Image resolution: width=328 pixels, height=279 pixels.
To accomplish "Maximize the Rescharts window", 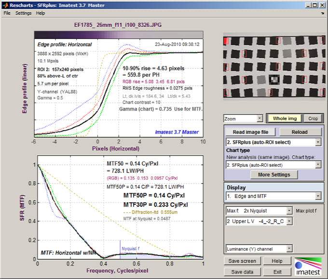I will point(314,5).
